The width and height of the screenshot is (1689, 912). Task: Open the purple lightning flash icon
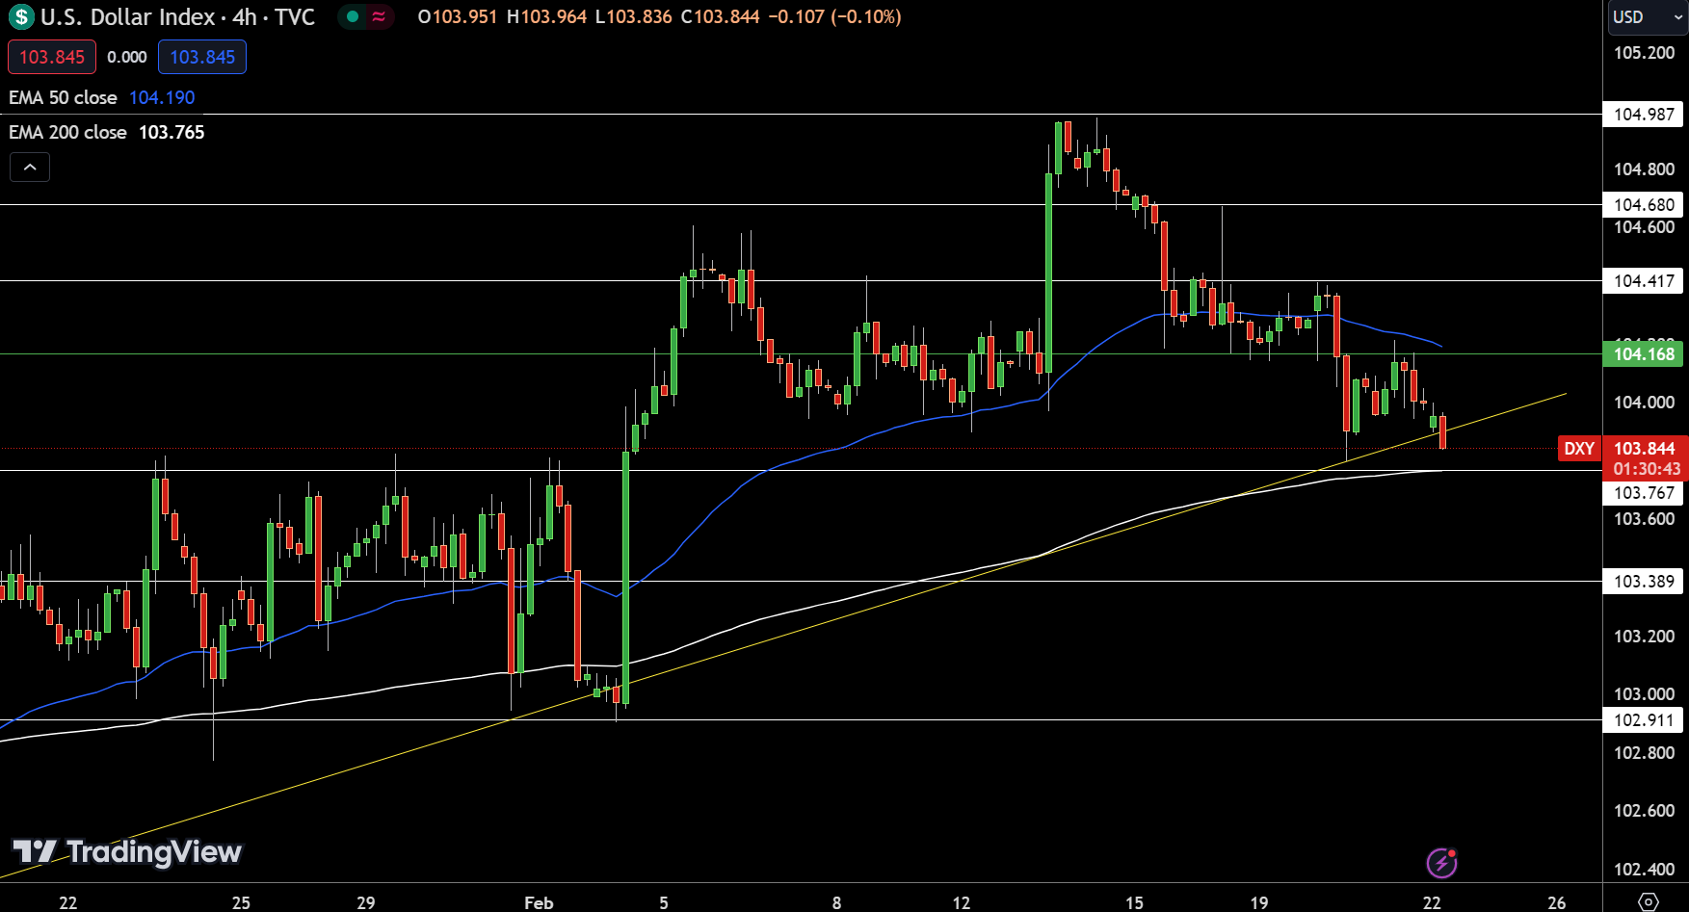tap(1441, 863)
